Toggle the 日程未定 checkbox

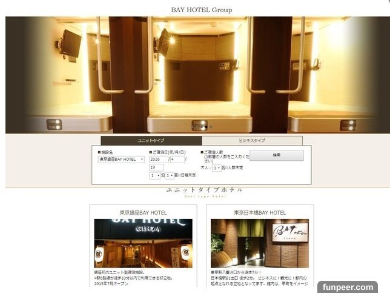177,175
